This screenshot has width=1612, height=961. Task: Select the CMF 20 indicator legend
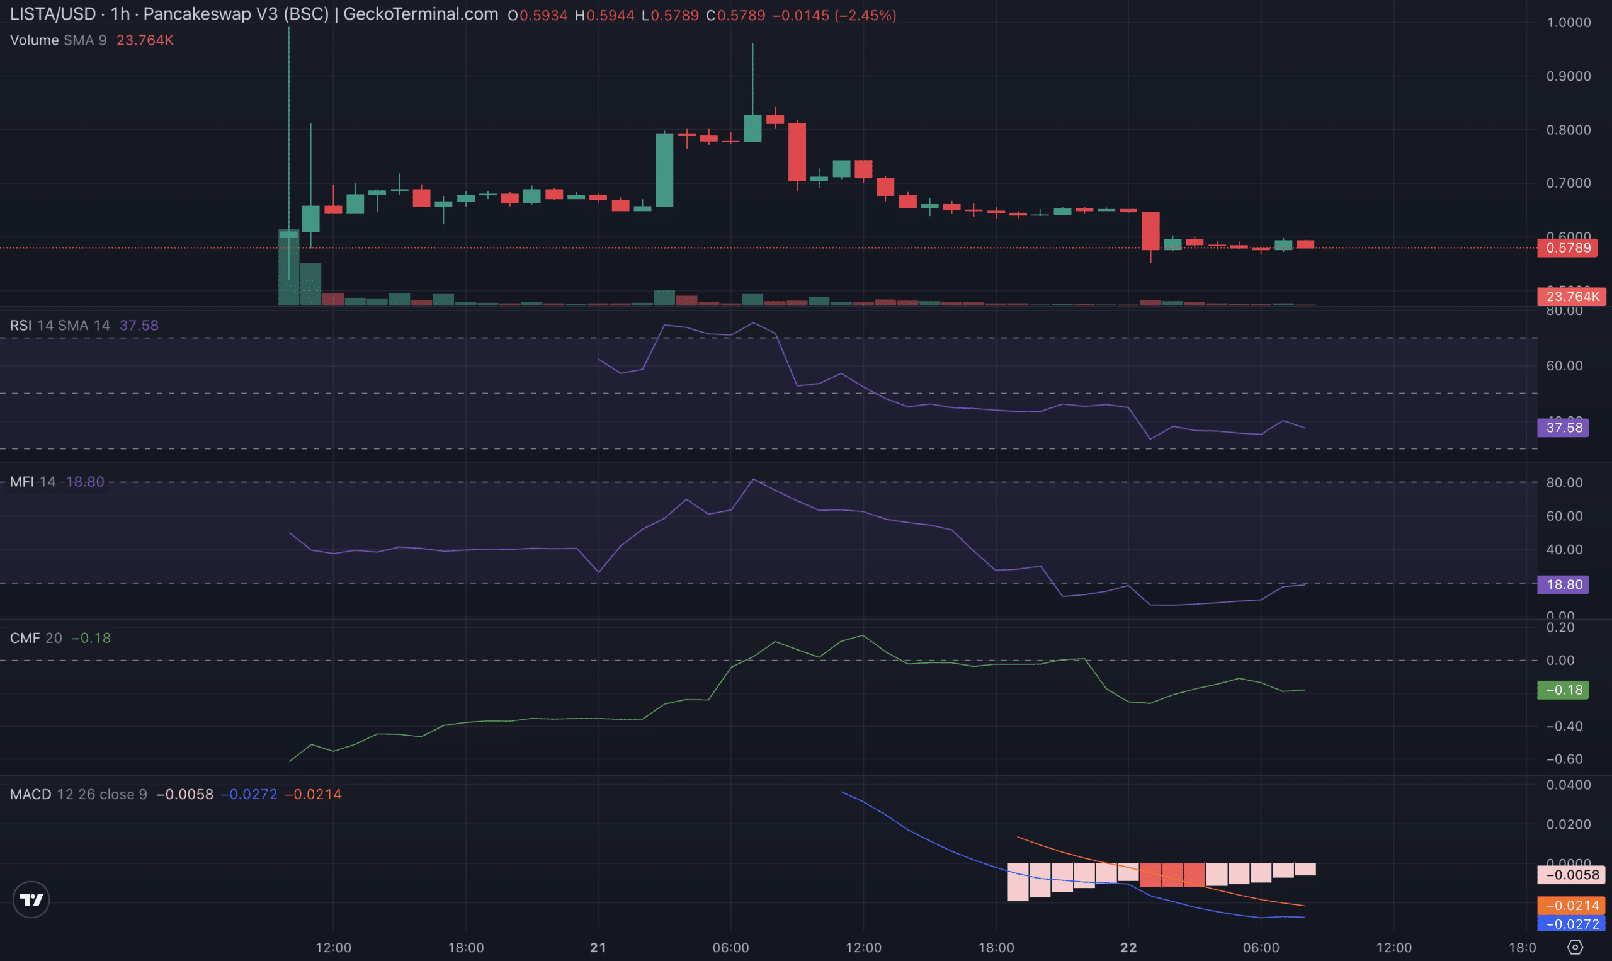tap(37, 638)
